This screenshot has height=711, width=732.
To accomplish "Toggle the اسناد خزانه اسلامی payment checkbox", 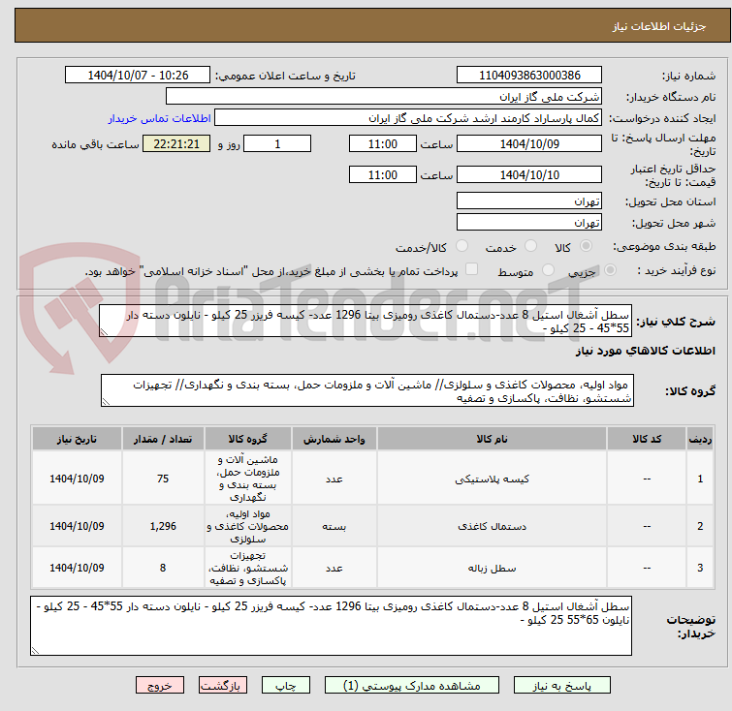I will click(x=472, y=269).
